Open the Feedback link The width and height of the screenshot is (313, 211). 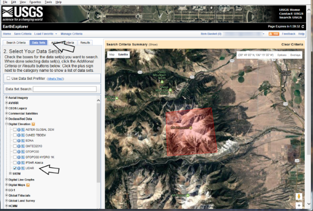289,34
